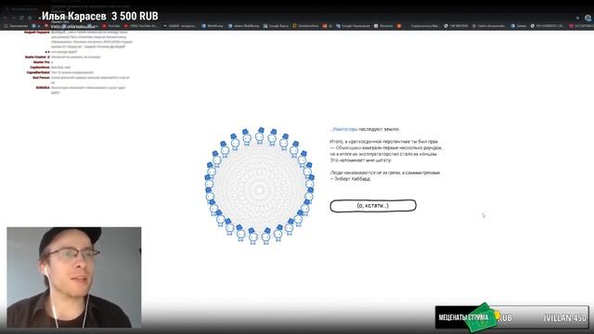This screenshot has height=334, width=594.
Task: Open the Google Карты bookmark
Action: click(x=276, y=26)
